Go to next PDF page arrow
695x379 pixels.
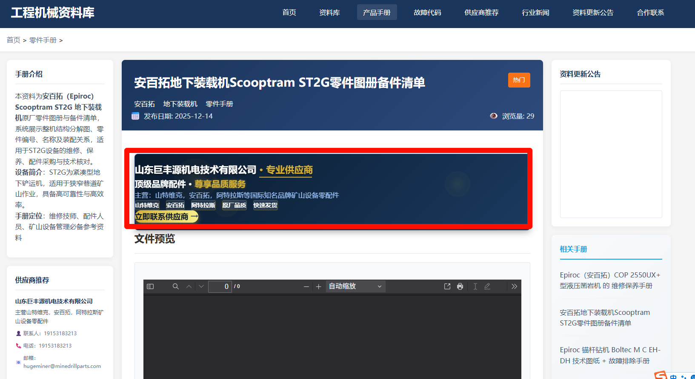pyautogui.click(x=201, y=286)
